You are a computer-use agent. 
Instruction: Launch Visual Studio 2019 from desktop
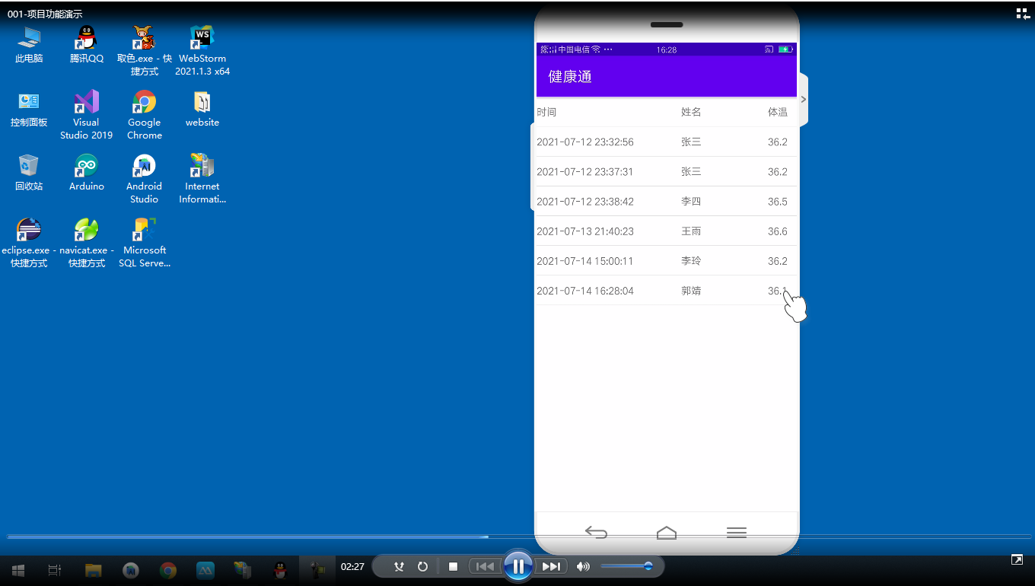click(x=86, y=114)
